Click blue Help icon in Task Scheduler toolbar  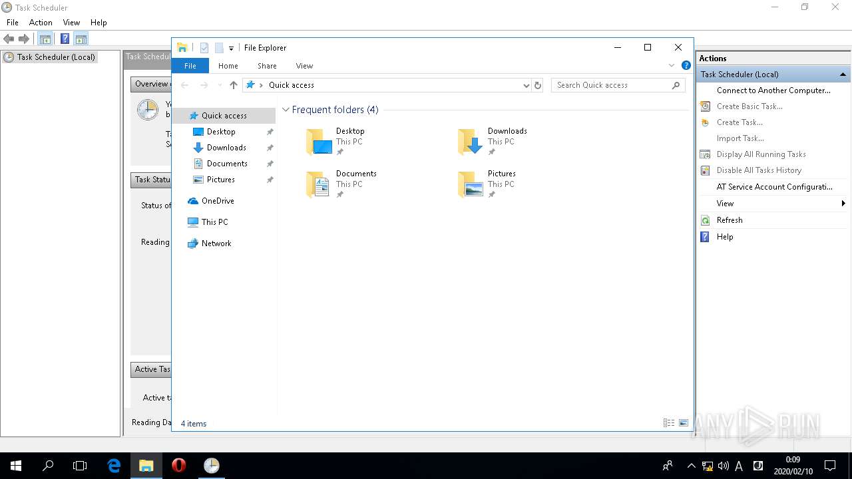65,39
